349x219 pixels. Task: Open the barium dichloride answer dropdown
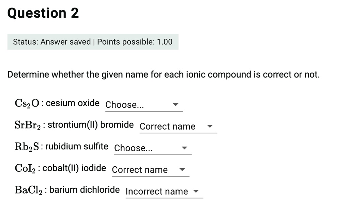(164, 192)
